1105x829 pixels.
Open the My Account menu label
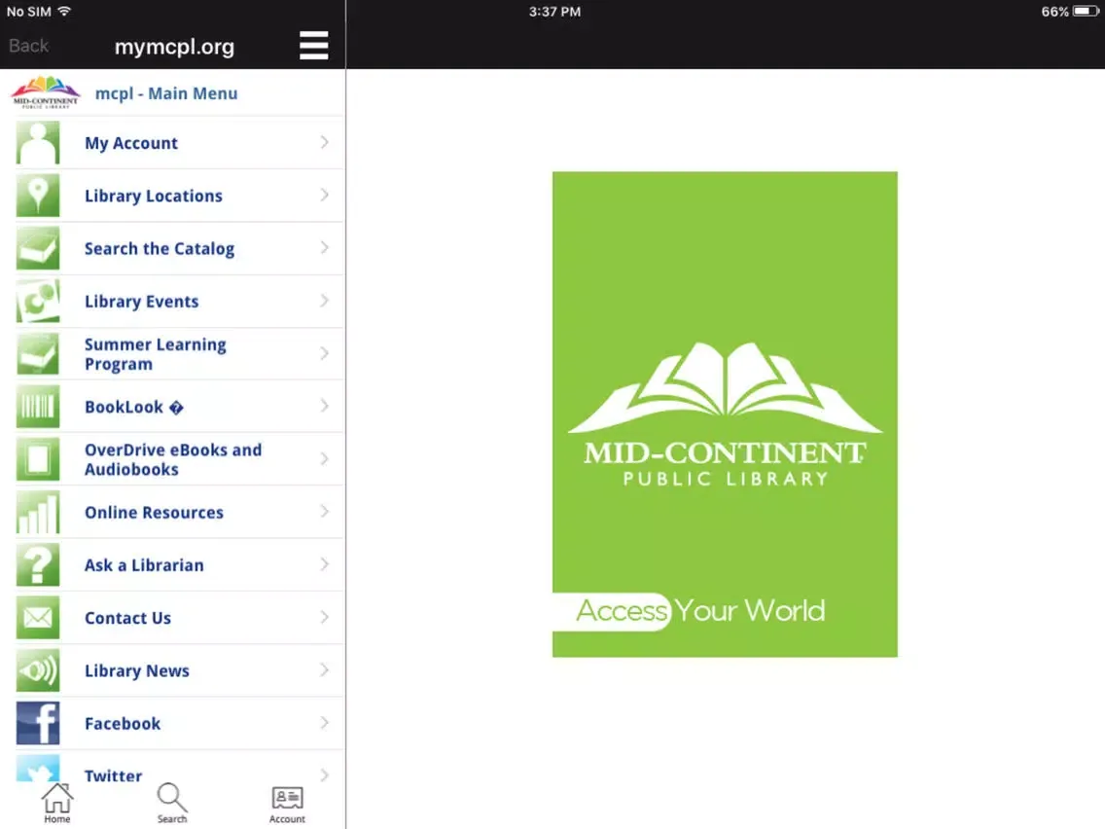(131, 143)
